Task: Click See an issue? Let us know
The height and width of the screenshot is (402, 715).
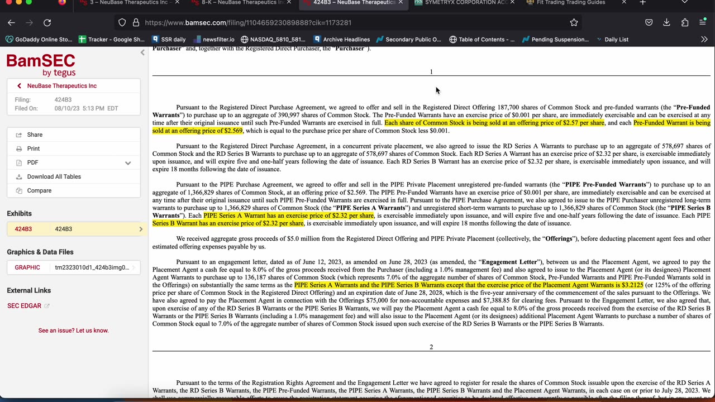Action: [73, 331]
